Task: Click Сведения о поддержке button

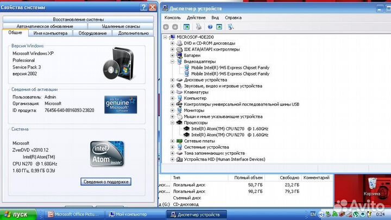Action: pyautogui.click(x=106, y=181)
